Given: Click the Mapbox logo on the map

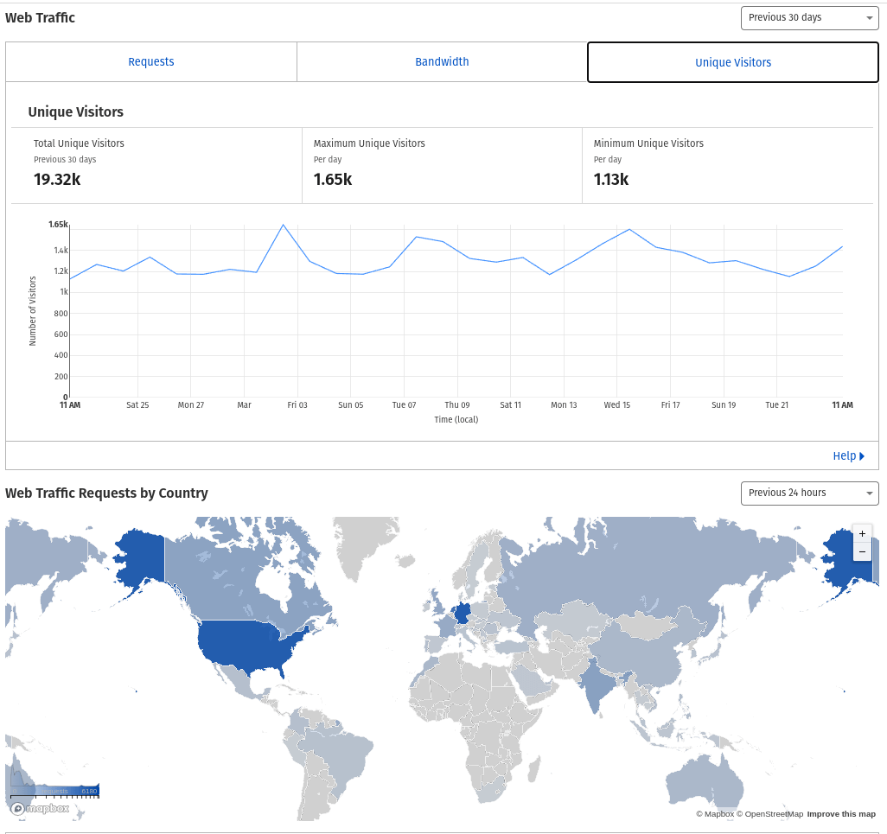Looking at the screenshot, I should point(40,809).
